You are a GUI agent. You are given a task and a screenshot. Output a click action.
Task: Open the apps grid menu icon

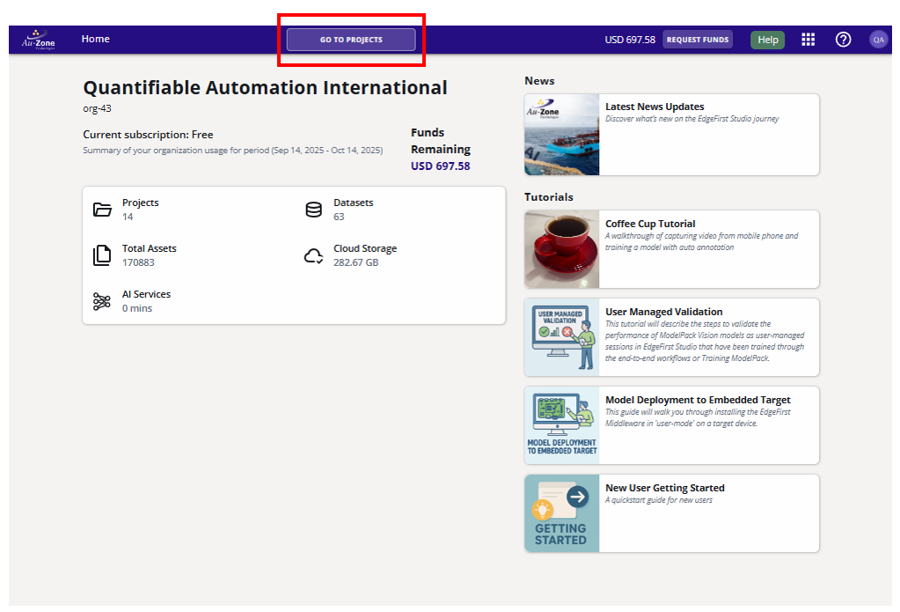click(x=808, y=40)
